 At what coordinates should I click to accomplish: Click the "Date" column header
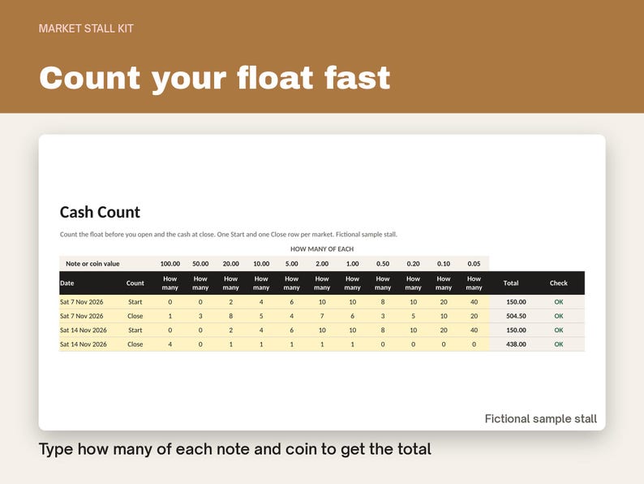click(x=67, y=283)
